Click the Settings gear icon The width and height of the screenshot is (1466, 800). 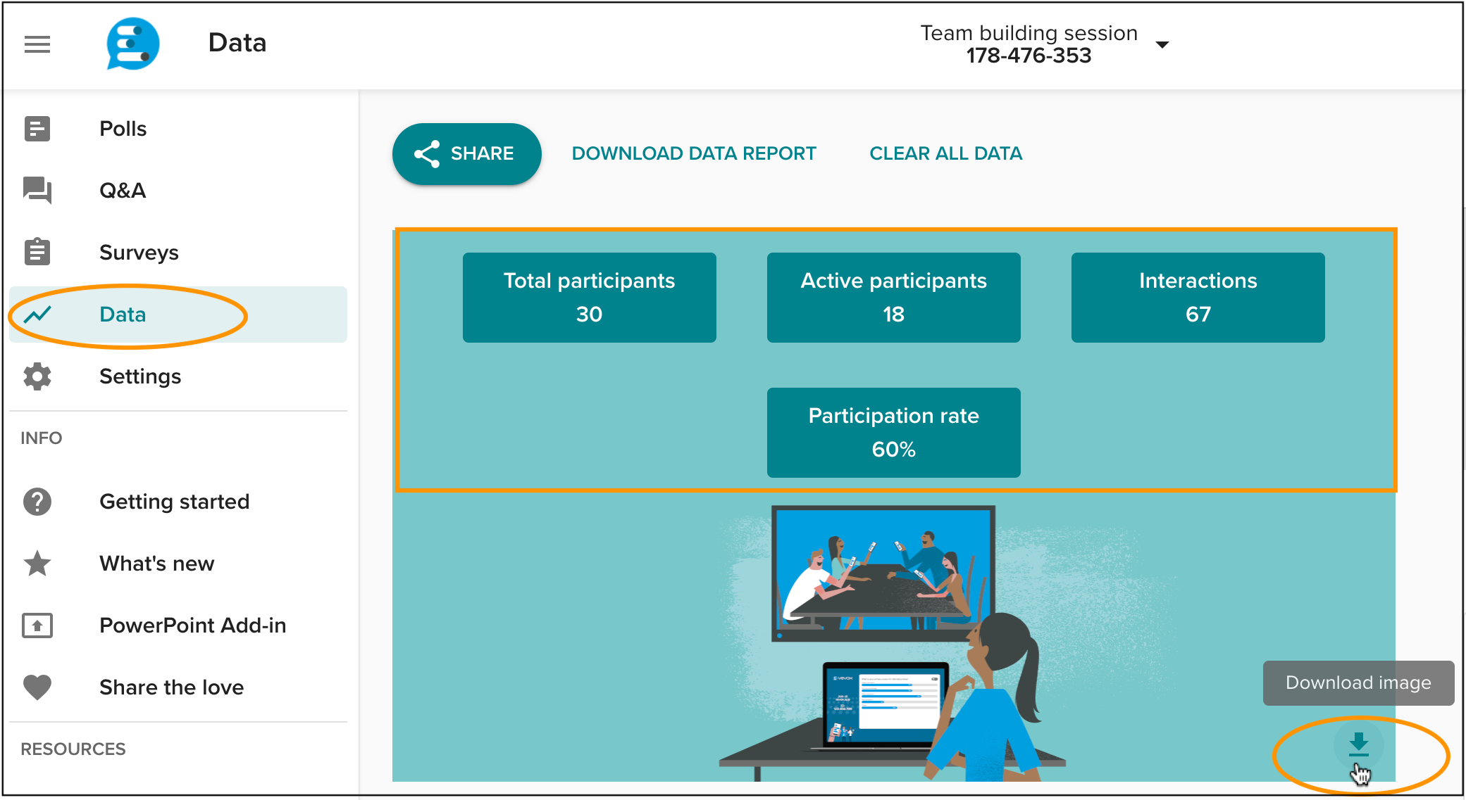click(37, 376)
